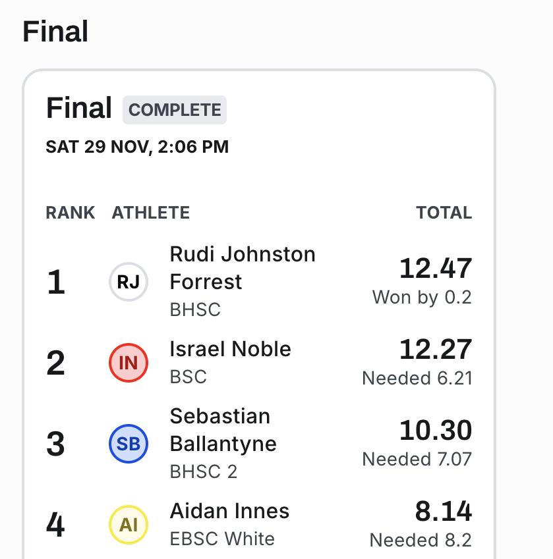
Task: Click the 'Won by 0.2' text
Action: [x=422, y=297]
